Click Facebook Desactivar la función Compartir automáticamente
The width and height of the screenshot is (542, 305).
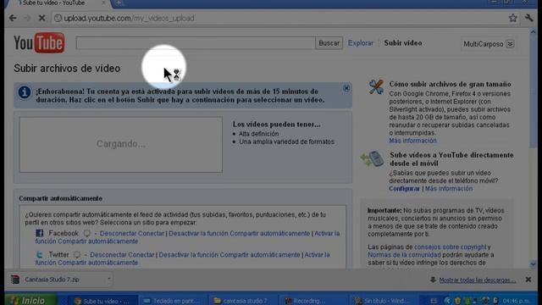pos(239,234)
